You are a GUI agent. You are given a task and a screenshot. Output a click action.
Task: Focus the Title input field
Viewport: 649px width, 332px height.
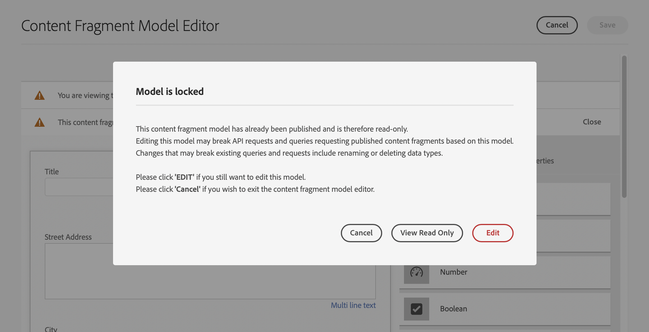click(79, 187)
